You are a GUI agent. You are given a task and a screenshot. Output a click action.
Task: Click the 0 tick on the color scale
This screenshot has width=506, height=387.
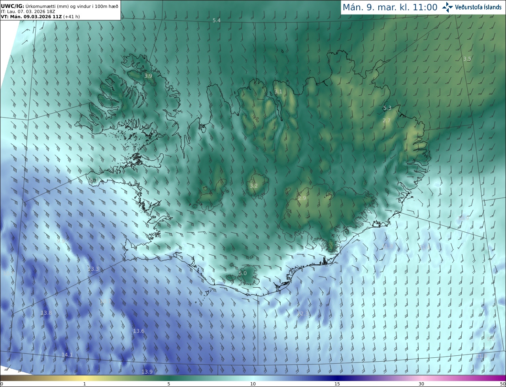[x=2, y=384]
